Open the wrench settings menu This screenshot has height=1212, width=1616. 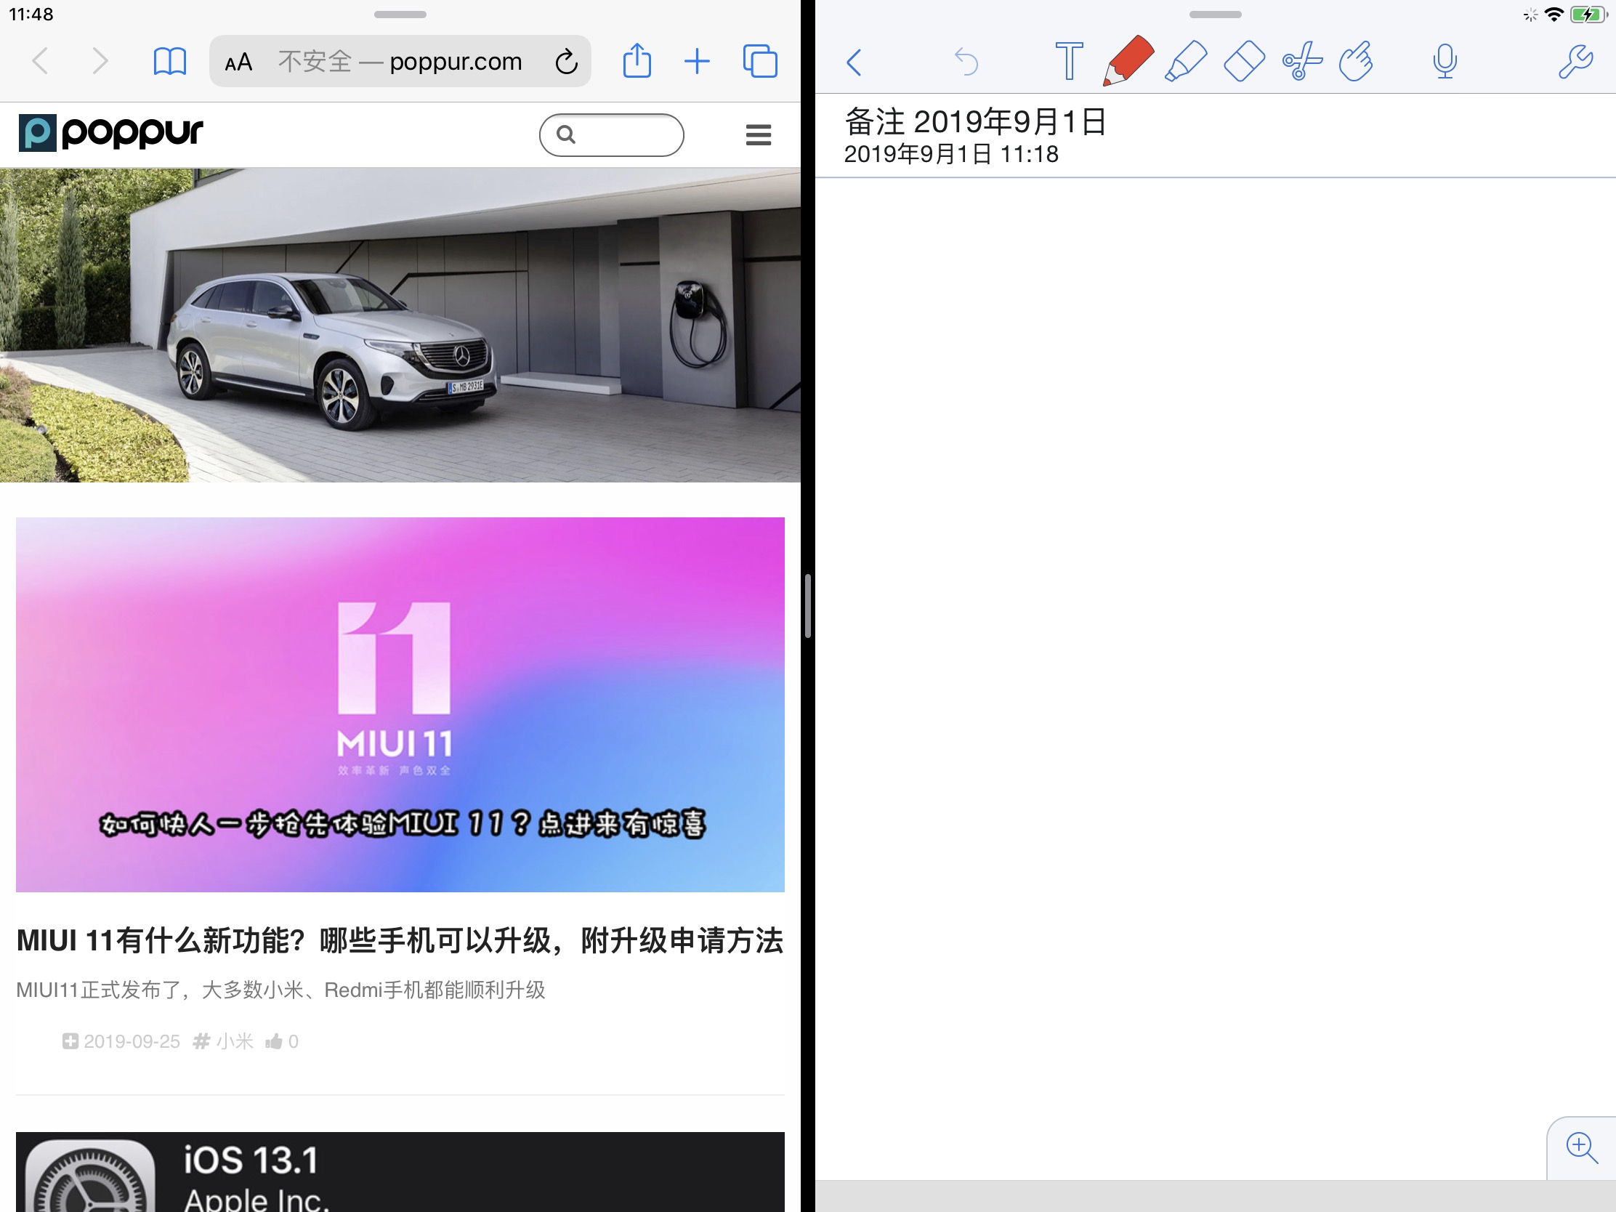(x=1575, y=61)
